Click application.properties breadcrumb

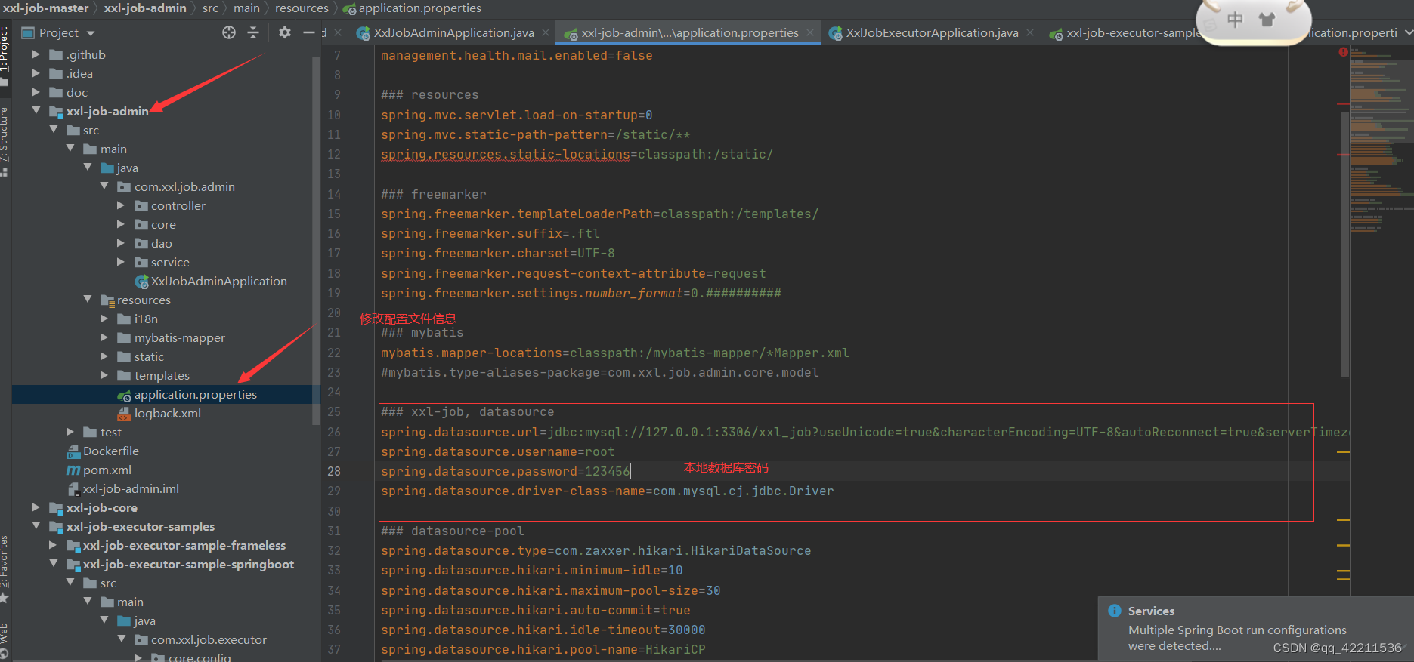point(412,8)
